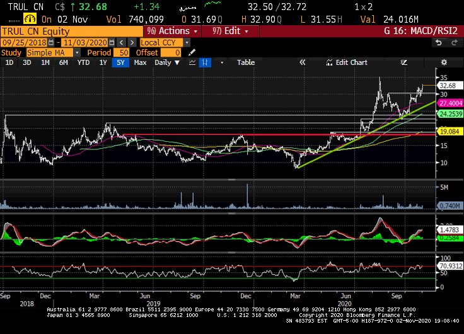Click the TRUL CN Equity security field
This screenshot has height=334, width=464.
pos(72,31)
